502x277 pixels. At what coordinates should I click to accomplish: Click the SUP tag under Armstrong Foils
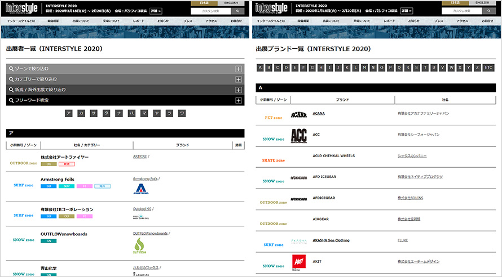click(67, 186)
